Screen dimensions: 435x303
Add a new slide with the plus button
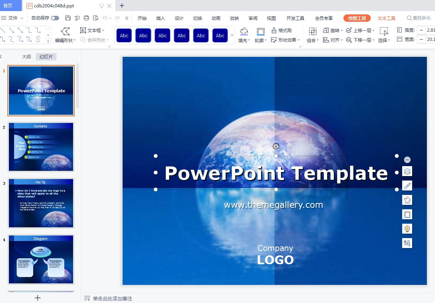pyautogui.click(x=38, y=298)
